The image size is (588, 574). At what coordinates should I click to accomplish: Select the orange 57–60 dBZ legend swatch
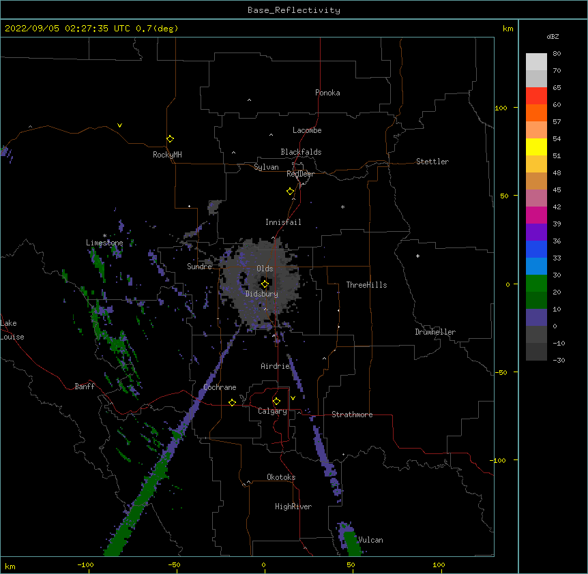point(536,112)
